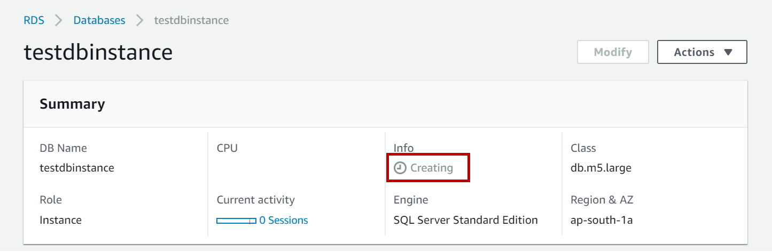Image resolution: width=772 pixels, height=252 pixels.
Task: Click the Actions button label
Action: tap(694, 52)
